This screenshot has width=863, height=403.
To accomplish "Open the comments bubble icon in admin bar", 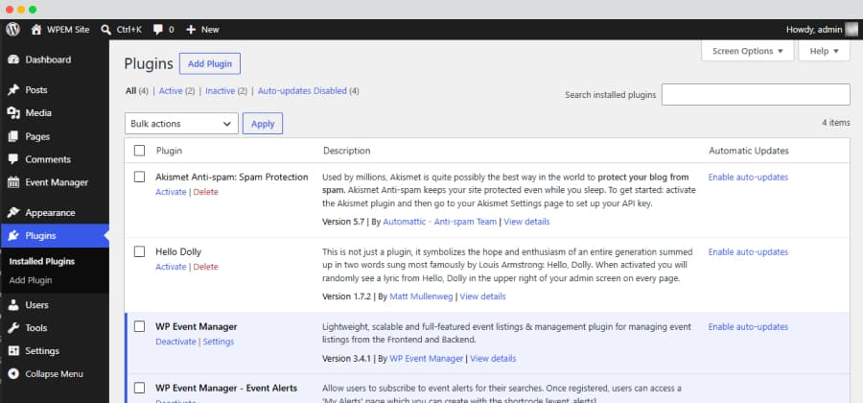I will [158, 30].
